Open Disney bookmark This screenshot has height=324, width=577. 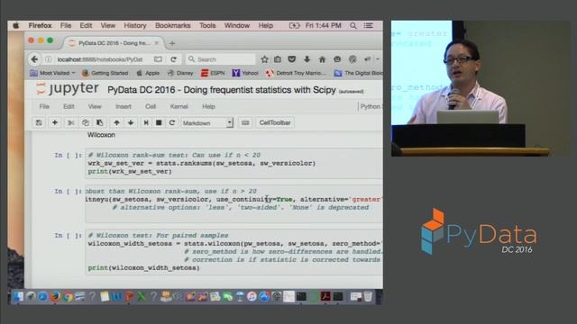point(180,73)
